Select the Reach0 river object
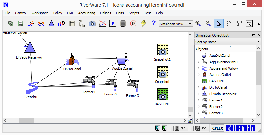 click(32, 88)
